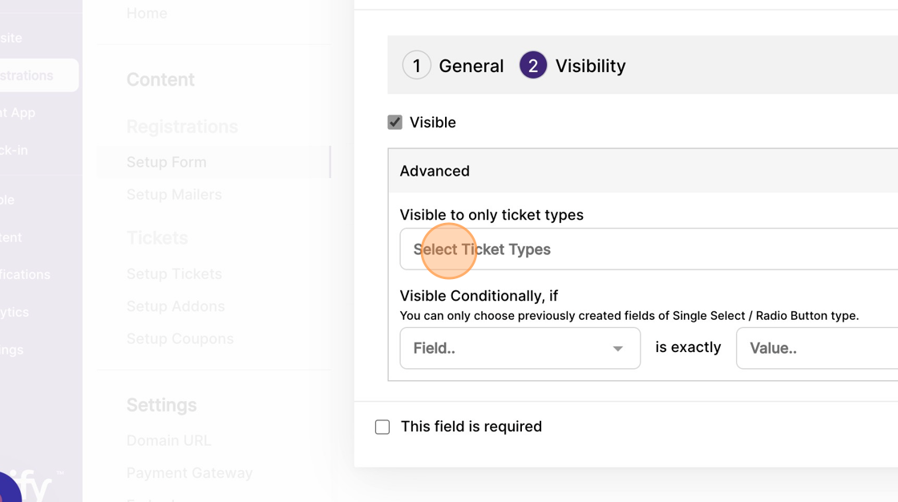Open the Select Ticket Types dropdown
The image size is (898, 502).
[x=649, y=249]
